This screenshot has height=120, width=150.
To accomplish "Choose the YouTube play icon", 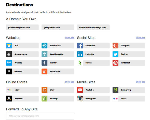I will pyautogui.click(x=80, y=90).
